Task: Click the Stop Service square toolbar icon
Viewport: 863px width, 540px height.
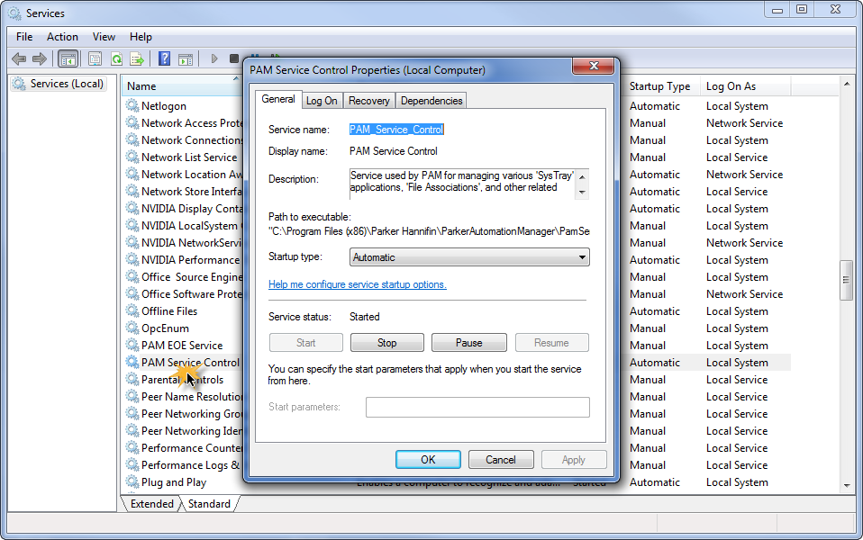Action: (x=234, y=58)
